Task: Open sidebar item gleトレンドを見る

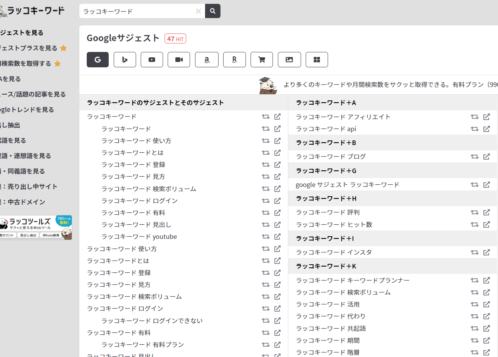Action: (27, 110)
